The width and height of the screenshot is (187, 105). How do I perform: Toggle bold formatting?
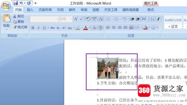pyautogui.click(x=33, y=28)
